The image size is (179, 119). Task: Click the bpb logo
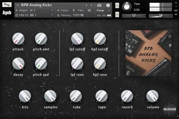7,13
